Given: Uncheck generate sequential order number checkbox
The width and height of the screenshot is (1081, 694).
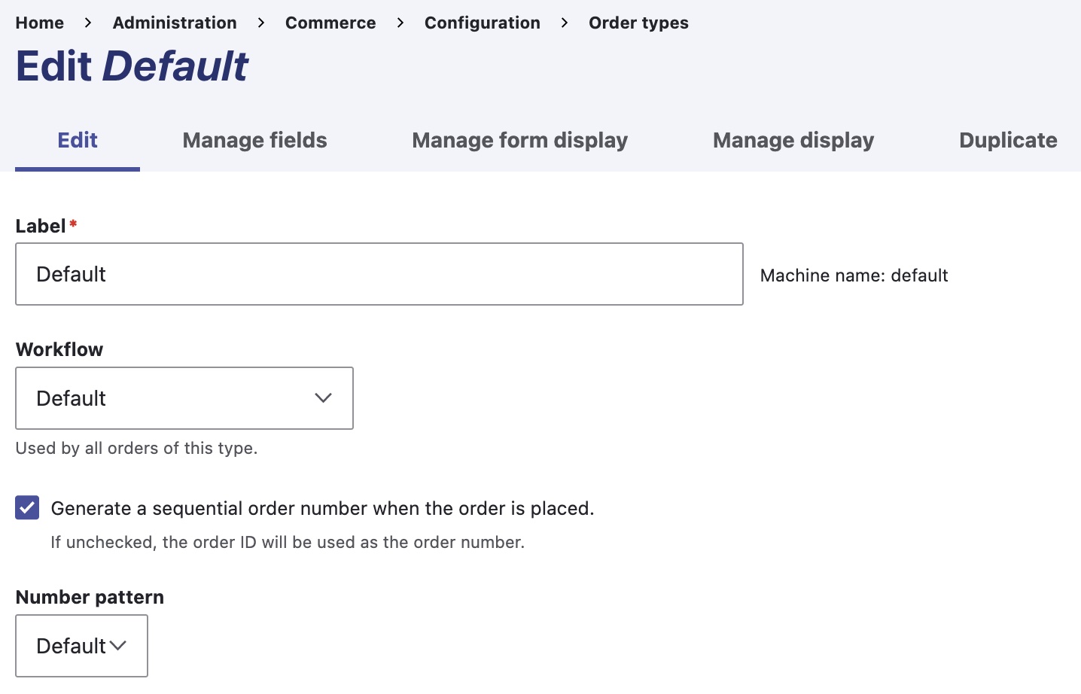Looking at the screenshot, I should 27,508.
